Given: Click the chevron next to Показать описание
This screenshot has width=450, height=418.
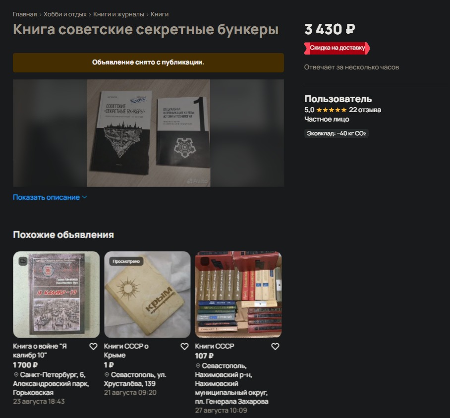Looking at the screenshot, I should 84,197.
